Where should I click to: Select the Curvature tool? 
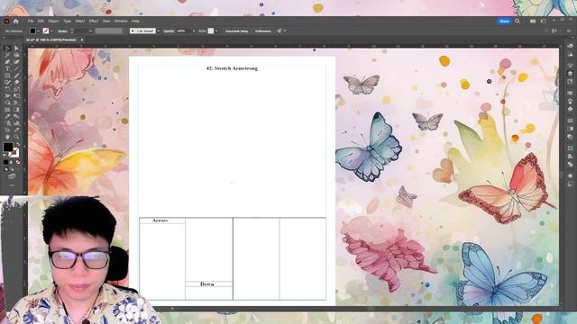pyautogui.click(x=16, y=62)
